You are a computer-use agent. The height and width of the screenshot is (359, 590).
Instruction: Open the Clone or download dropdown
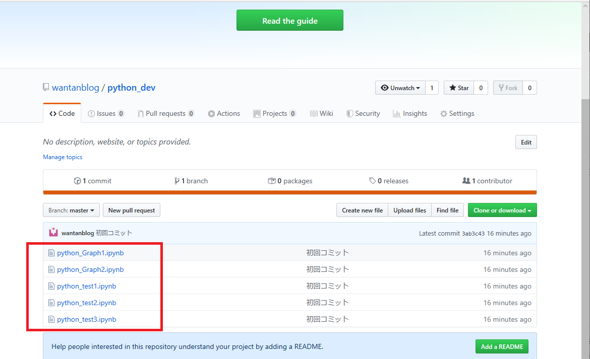tap(502, 210)
